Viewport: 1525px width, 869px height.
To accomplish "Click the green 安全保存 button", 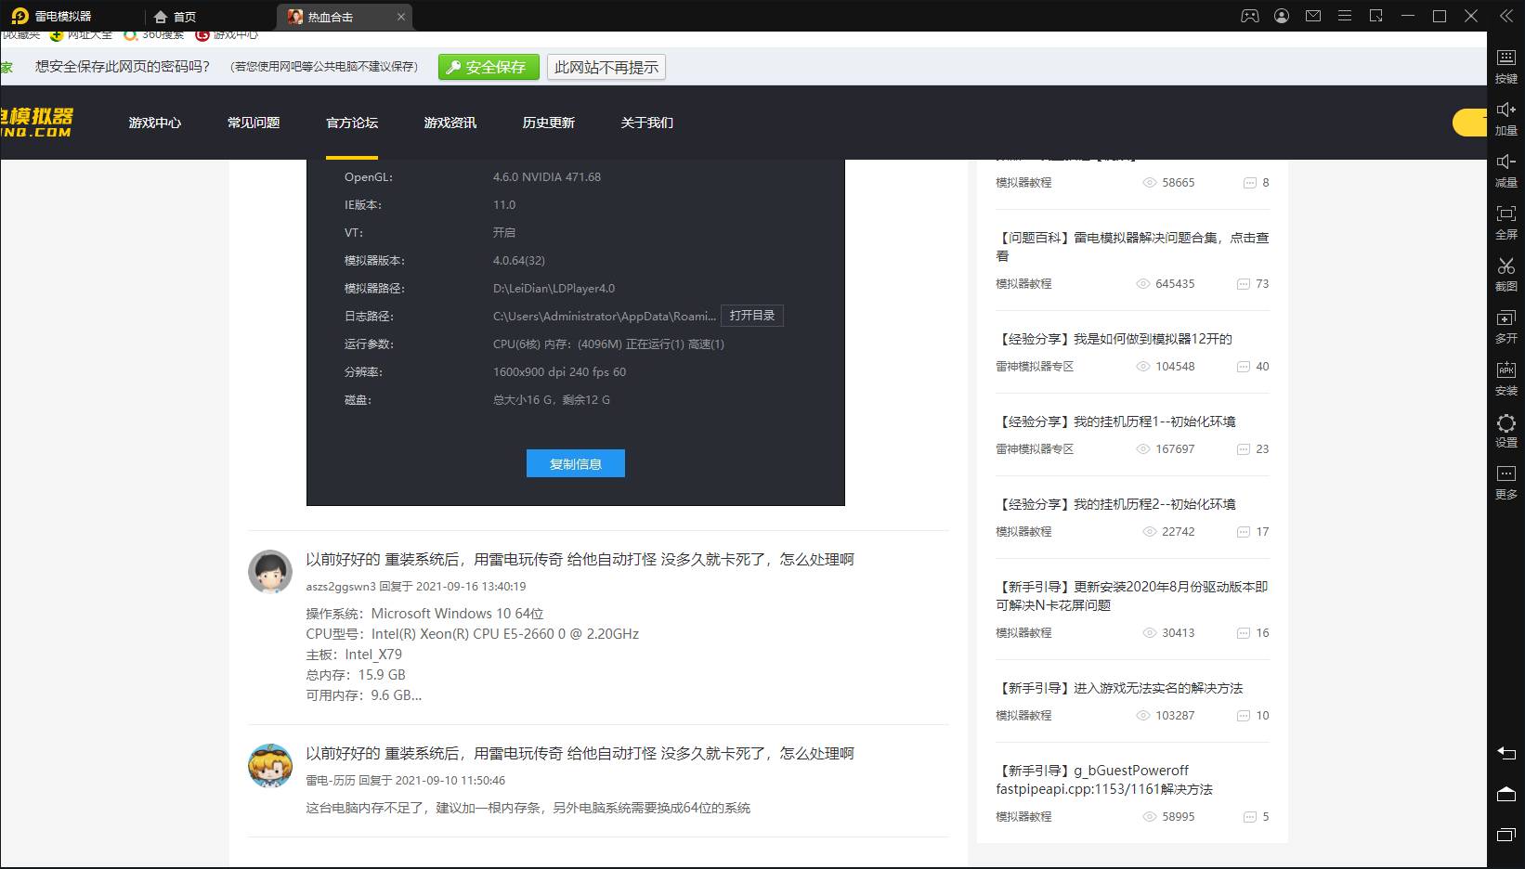I will tap(487, 67).
